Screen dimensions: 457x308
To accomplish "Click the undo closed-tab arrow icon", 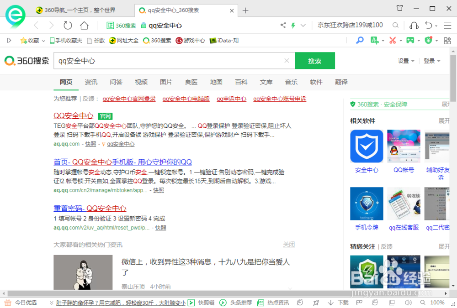I will 428,26.
